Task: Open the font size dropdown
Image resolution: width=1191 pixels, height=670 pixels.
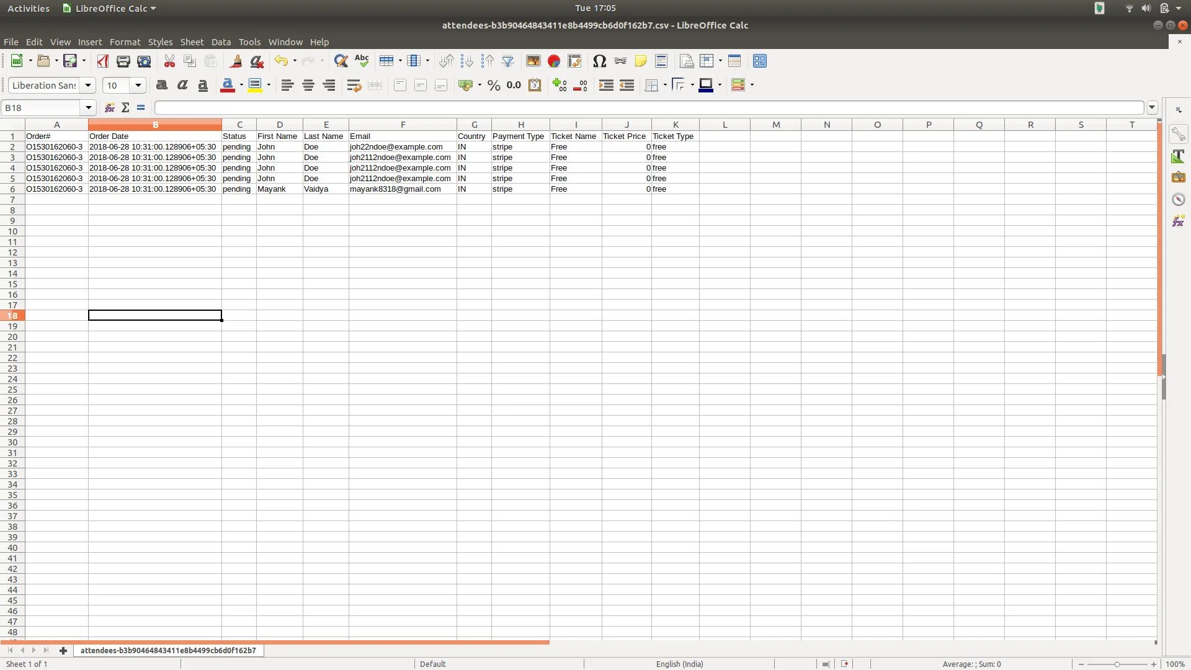Action: (138, 86)
